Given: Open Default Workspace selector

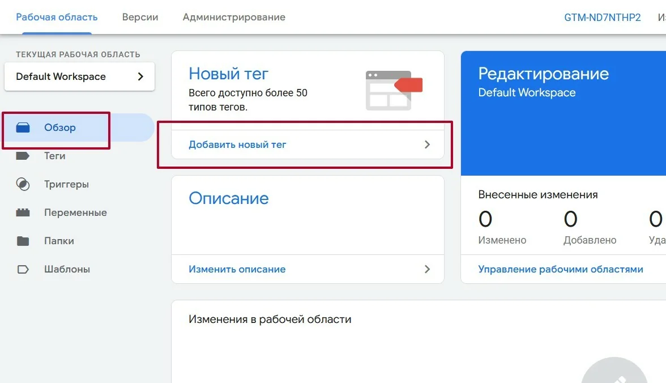Looking at the screenshot, I should pos(79,76).
